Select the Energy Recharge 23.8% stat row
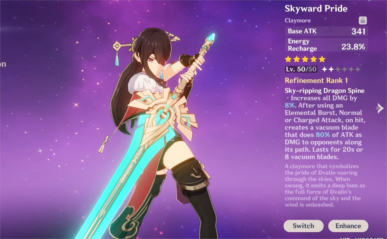The image size is (387, 239). [x=326, y=45]
